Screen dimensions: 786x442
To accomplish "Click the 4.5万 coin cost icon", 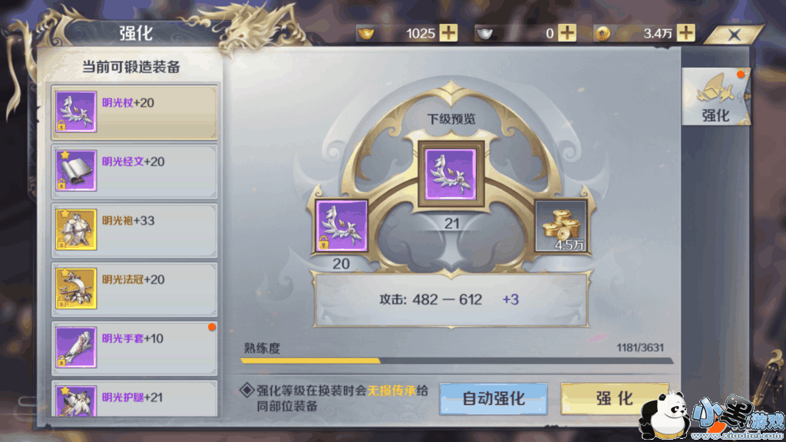I will click(560, 226).
